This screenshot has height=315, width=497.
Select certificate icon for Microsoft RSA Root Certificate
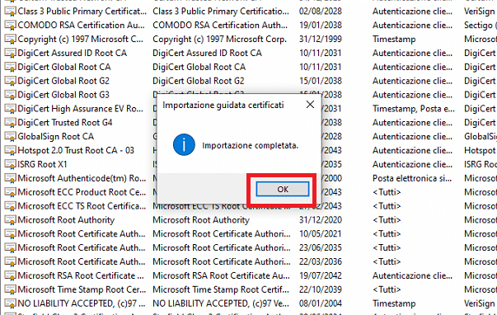[x=10, y=275]
